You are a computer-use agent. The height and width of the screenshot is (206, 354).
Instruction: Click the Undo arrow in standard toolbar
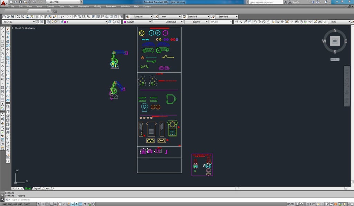tap(60, 17)
